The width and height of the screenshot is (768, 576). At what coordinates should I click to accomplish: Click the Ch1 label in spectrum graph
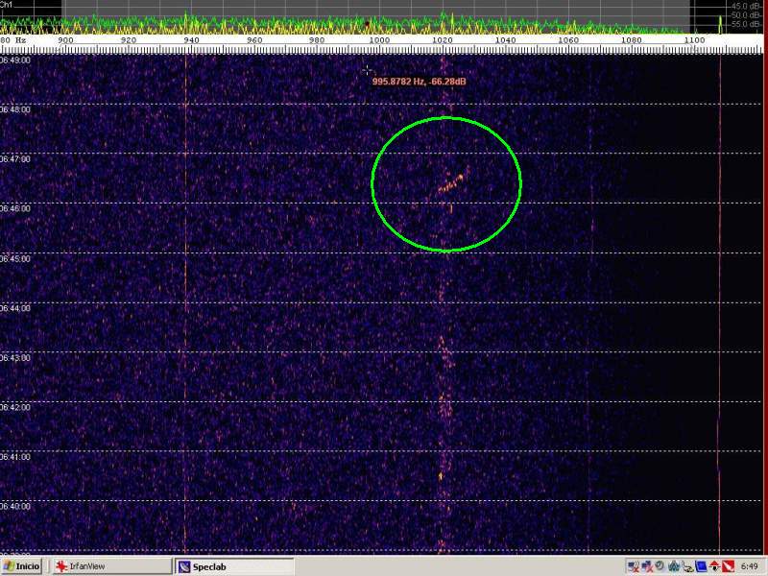[x=7, y=5]
